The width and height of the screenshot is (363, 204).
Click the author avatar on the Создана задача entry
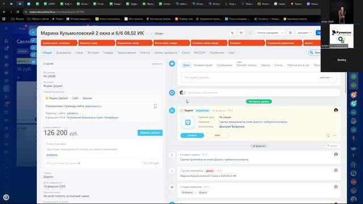tap(336, 155)
